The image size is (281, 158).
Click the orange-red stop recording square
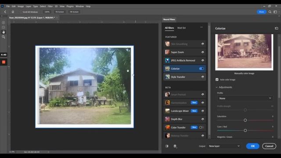coord(4,62)
